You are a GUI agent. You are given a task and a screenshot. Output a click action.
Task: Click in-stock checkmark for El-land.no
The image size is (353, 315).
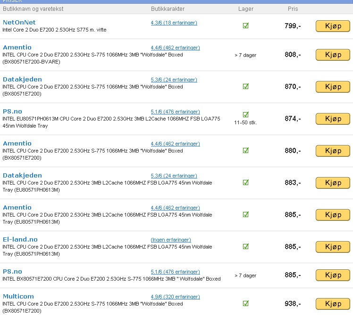point(245,246)
